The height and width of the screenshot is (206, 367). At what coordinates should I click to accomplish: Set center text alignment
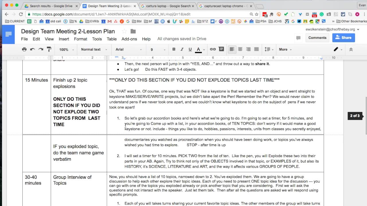(x=240, y=49)
